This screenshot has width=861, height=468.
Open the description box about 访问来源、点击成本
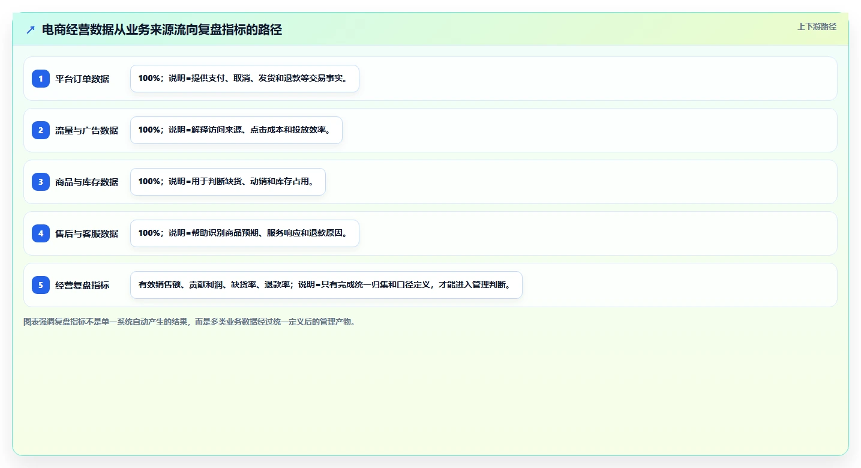236,130
